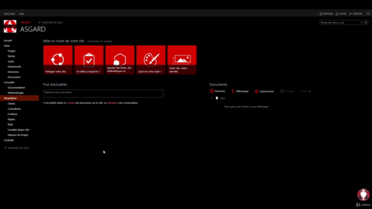Open Méthodologie in left navigation
This screenshot has width=372, height=209.
(16, 93)
